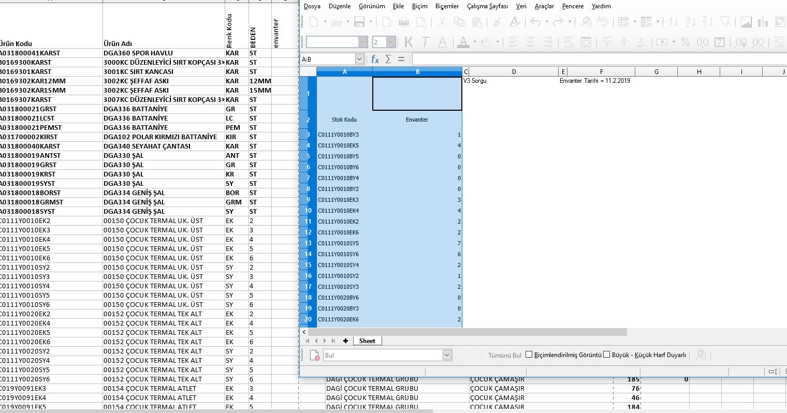The image size is (787, 413).
Task: Open the Görünüm menu
Action: pos(372,6)
